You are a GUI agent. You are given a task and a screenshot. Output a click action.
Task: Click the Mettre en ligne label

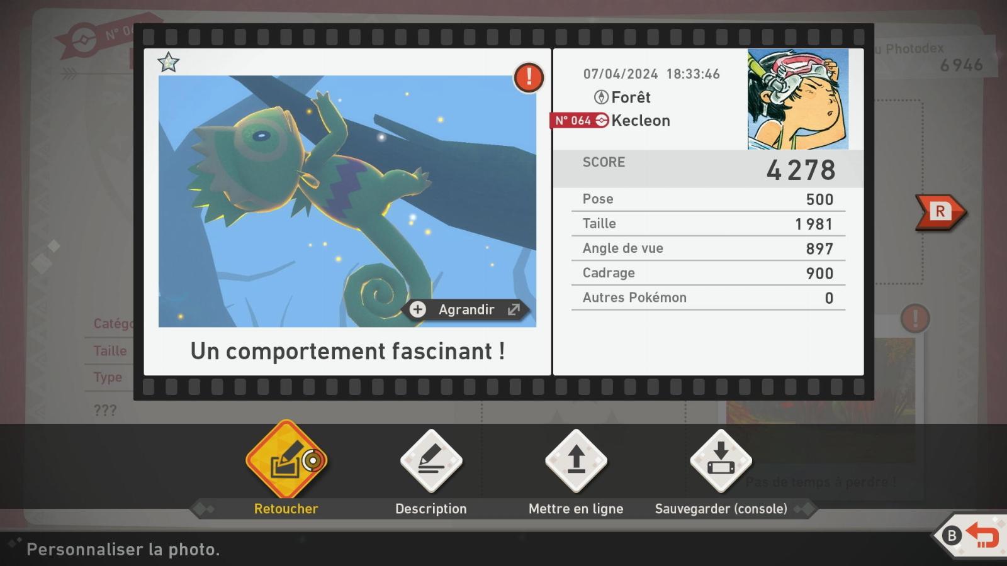coord(576,509)
